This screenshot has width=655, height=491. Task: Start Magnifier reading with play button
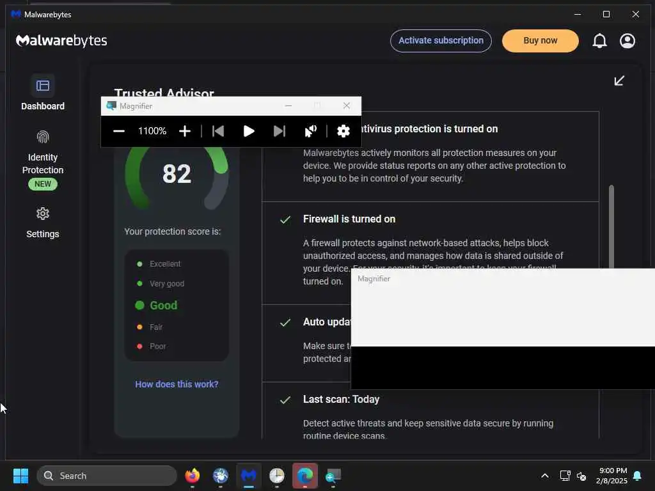click(249, 131)
